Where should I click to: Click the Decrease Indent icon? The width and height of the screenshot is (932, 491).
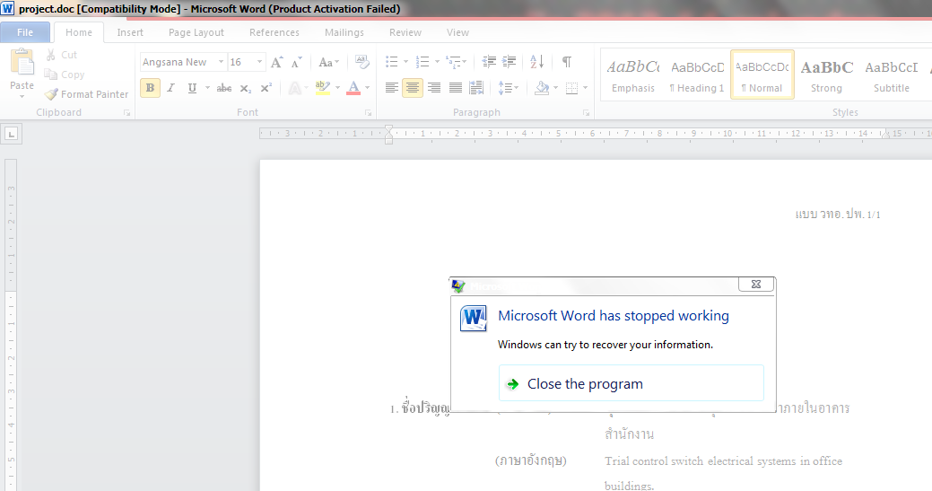tap(489, 62)
